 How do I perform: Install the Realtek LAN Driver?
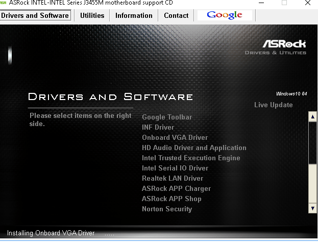coord(173,179)
